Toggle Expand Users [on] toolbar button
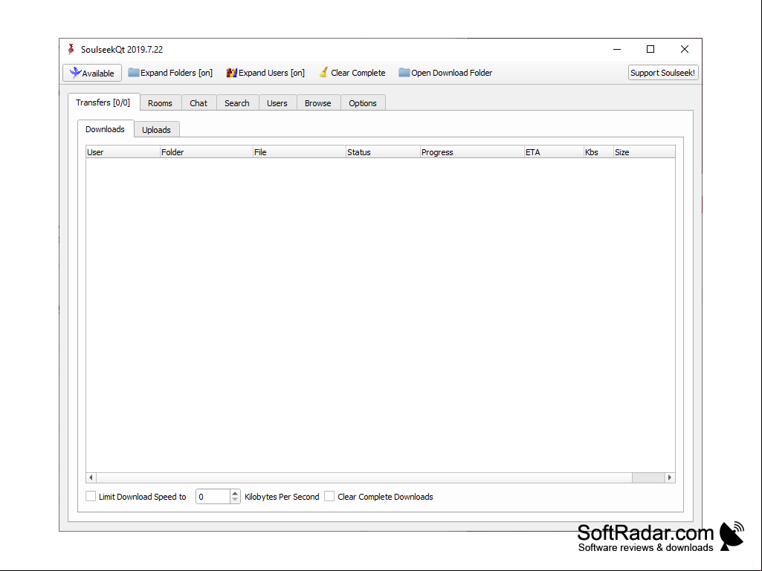The image size is (762, 571). [x=265, y=73]
